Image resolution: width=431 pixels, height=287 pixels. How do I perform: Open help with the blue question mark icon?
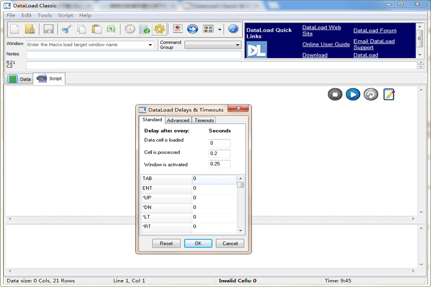233,29
